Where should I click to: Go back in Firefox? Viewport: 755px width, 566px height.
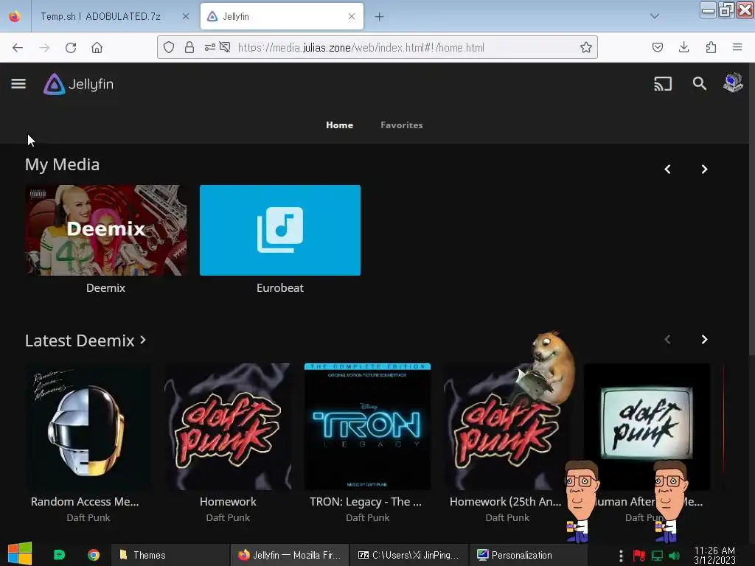pos(18,48)
